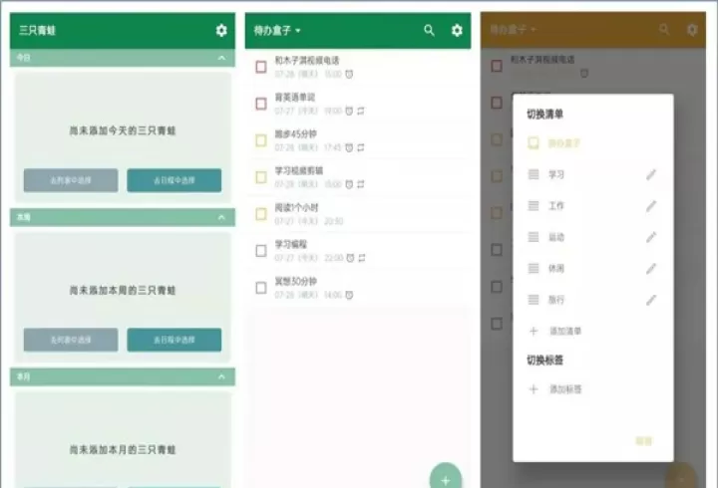Dismiss the dialog with its bottom-right yellow button
The width and height of the screenshot is (718, 488).
click(x=644, y=441)
